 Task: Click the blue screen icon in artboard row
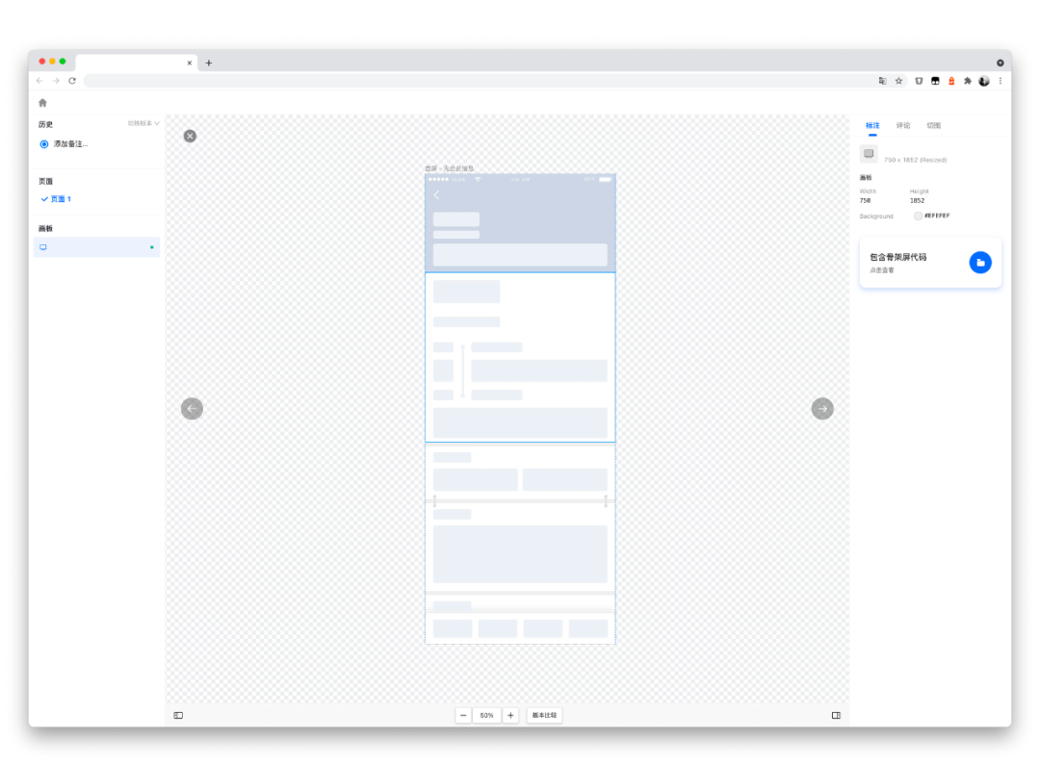coord(43,247)
